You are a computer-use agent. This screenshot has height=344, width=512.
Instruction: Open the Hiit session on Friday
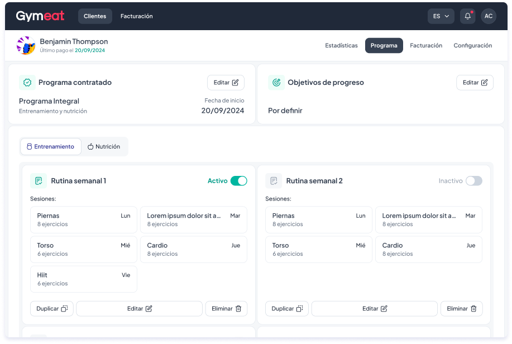click(83, 279)
